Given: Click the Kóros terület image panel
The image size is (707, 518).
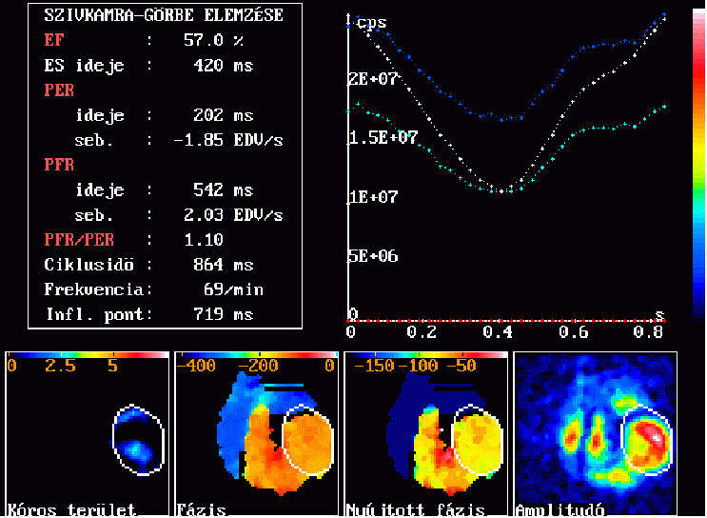Looking at the screenshot, I should coord(87,433).
